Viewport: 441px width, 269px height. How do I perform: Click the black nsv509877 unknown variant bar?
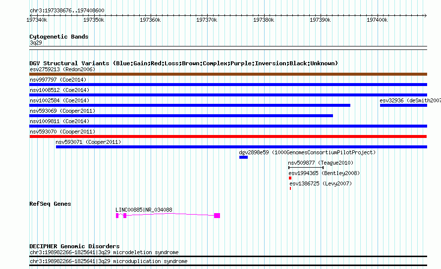point(306,168)
